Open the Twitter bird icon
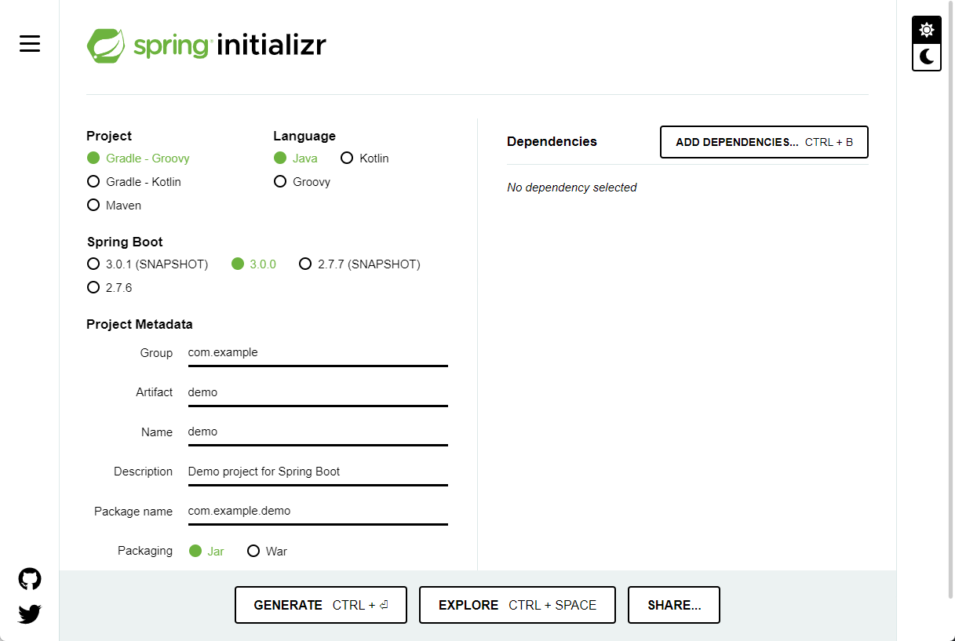The height and width of the screenshot is (641, 955). (30, 614)
